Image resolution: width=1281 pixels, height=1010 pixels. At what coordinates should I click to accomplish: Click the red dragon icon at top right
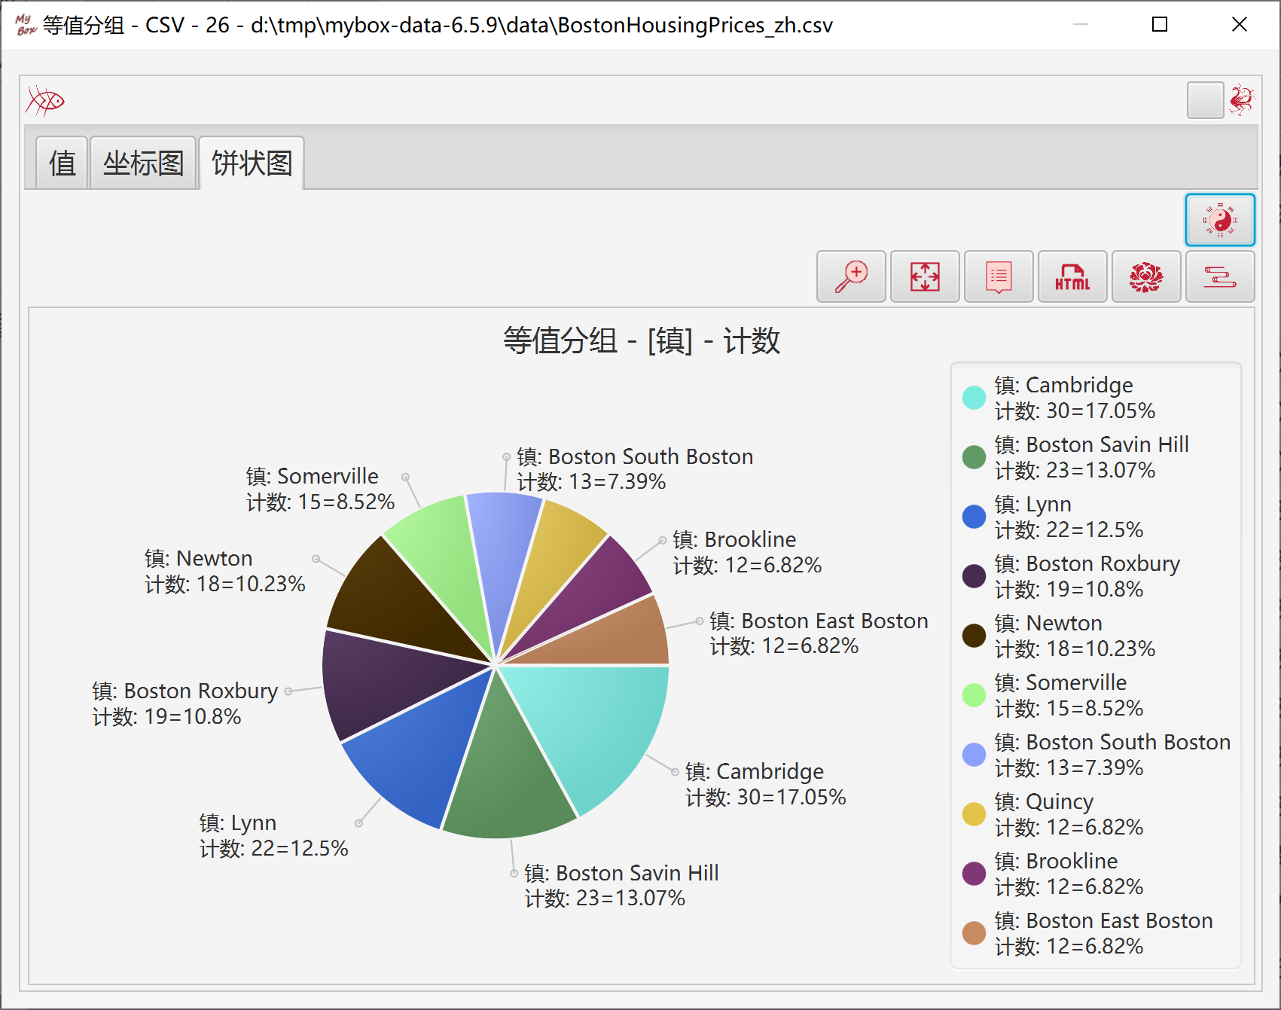pyautogui.click(x=1242, y=100)
